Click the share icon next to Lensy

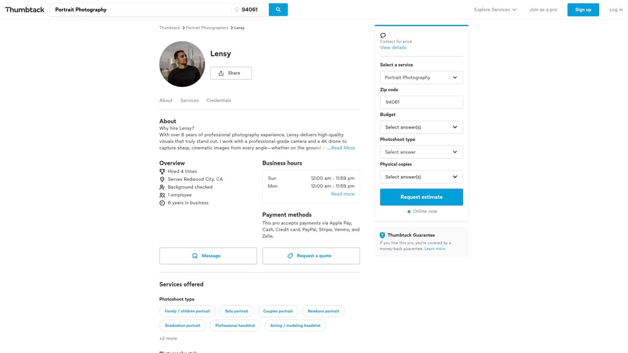[221, 73]
